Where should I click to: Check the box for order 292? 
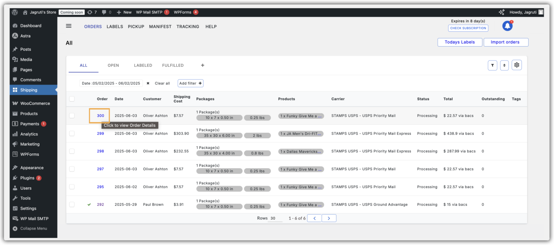click(72, 205)
